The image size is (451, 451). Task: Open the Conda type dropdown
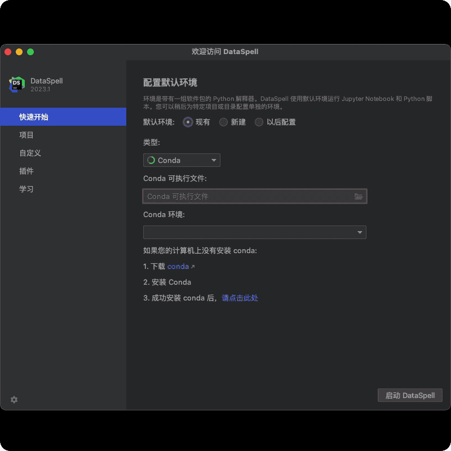pos(182,160)
